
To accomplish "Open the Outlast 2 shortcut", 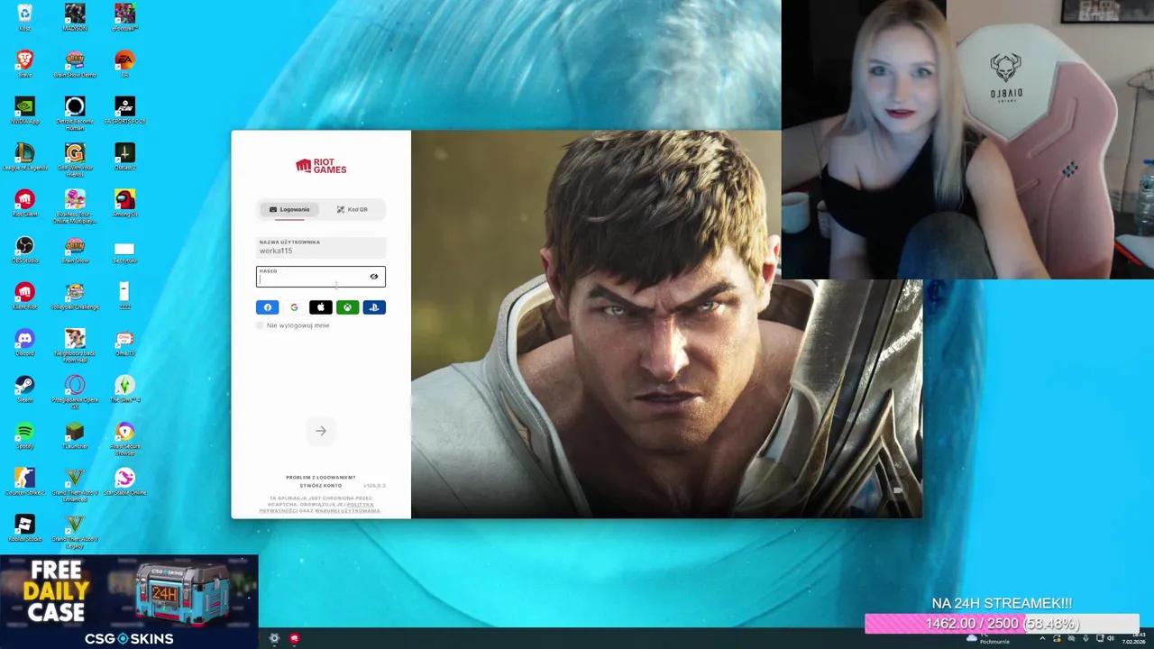I will (x=124, y=157).
